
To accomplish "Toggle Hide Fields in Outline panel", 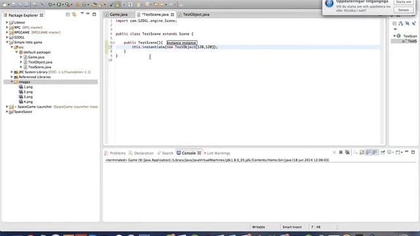I will coord(408,24).
